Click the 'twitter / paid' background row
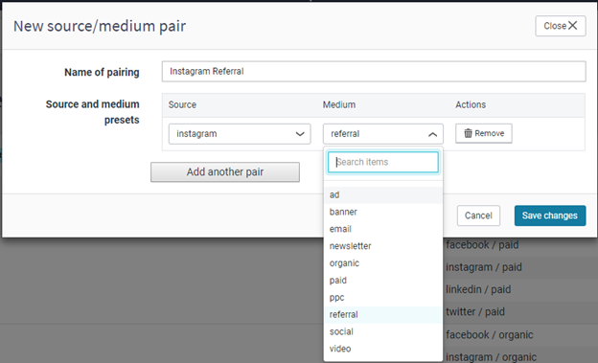598x363 pixels. [x=475, y=312]
